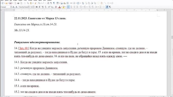Open Find and Replace
173x97 pixels.
pyautogui.click(x=48, y=3)
